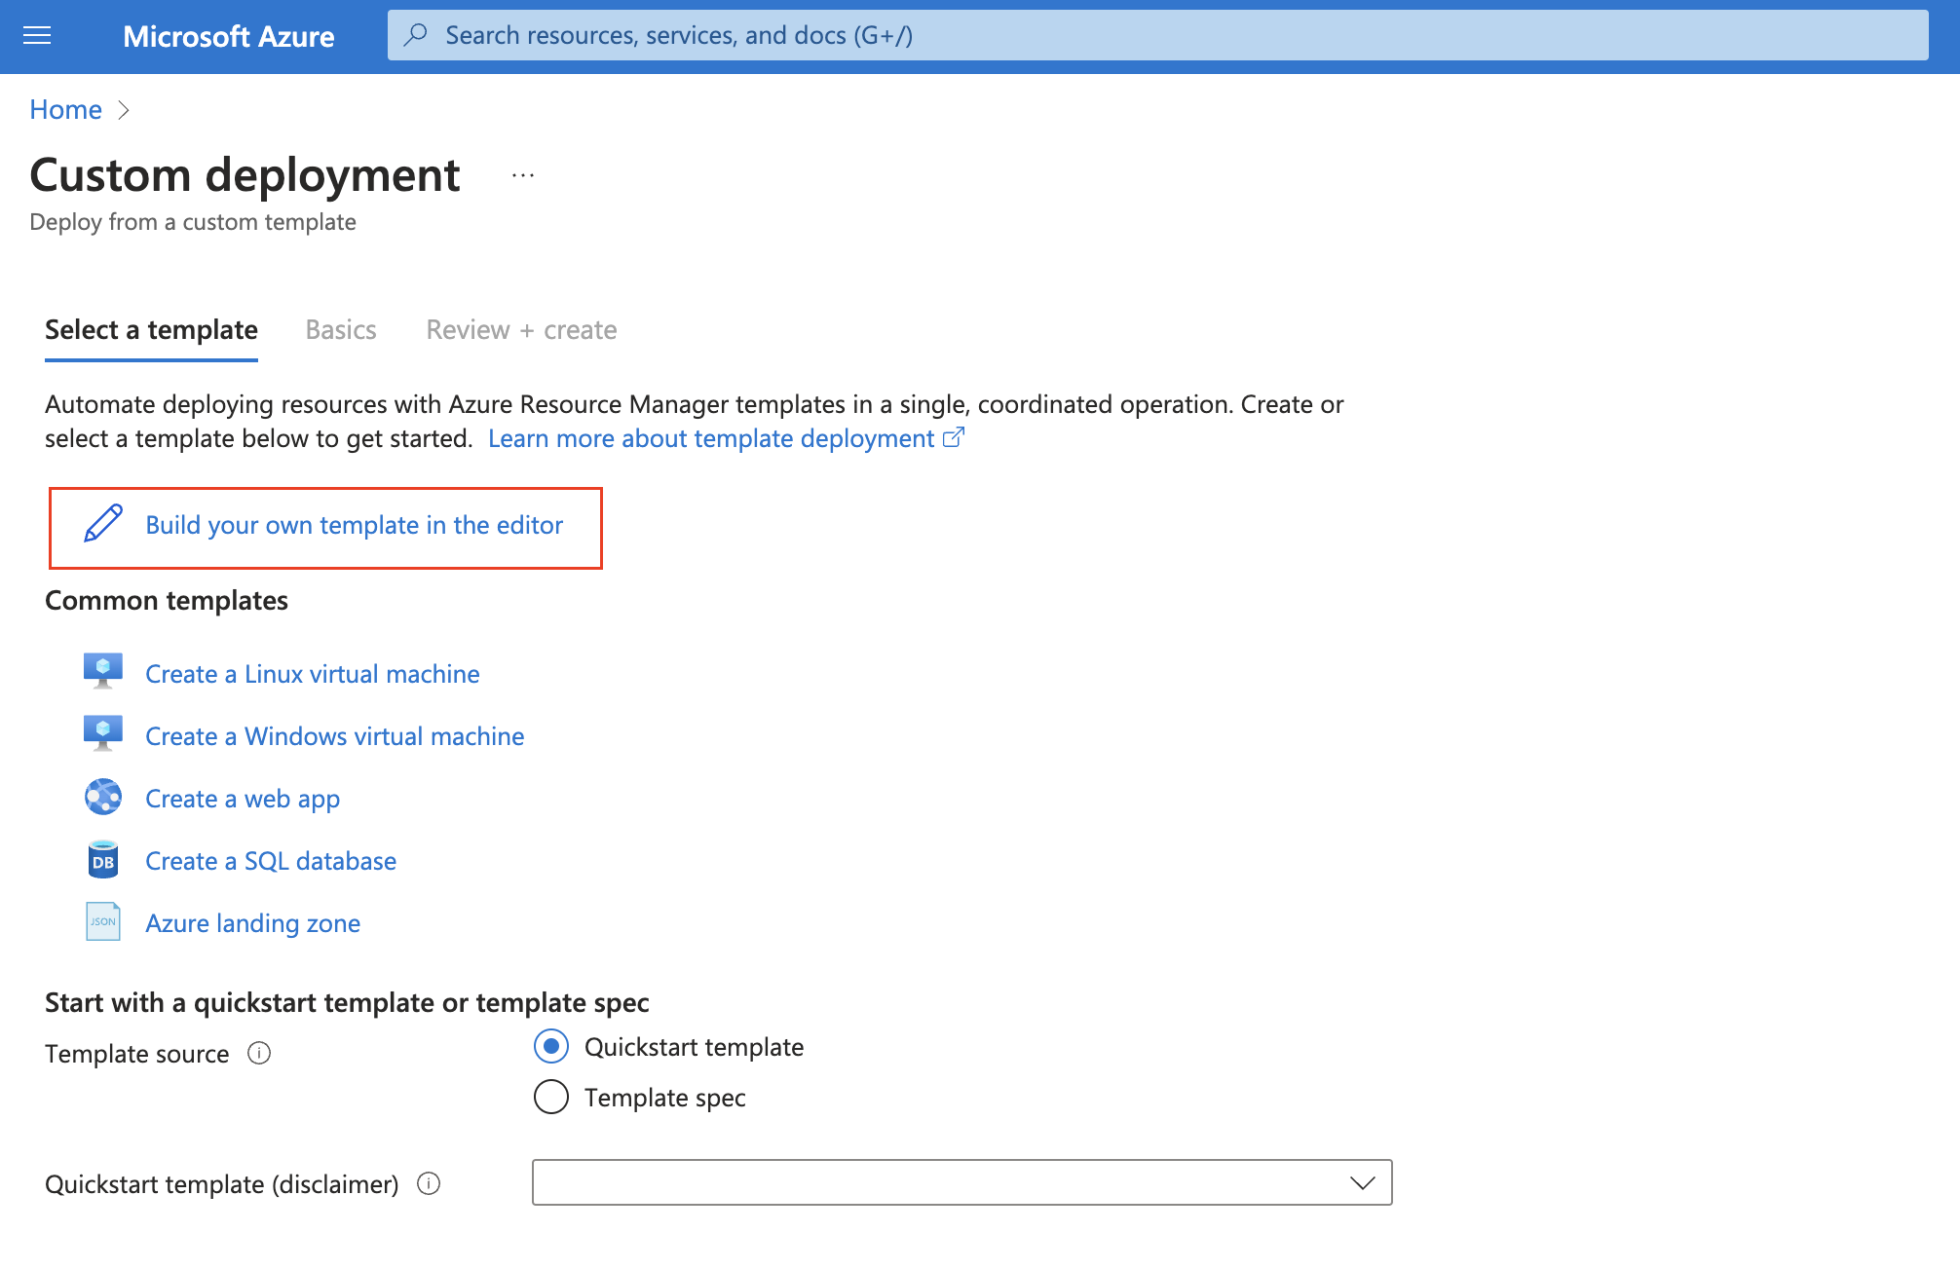
Task: Click the Quickstart template disclaimer info icon
Action: pyautogui.click(x=429, y=1183)
